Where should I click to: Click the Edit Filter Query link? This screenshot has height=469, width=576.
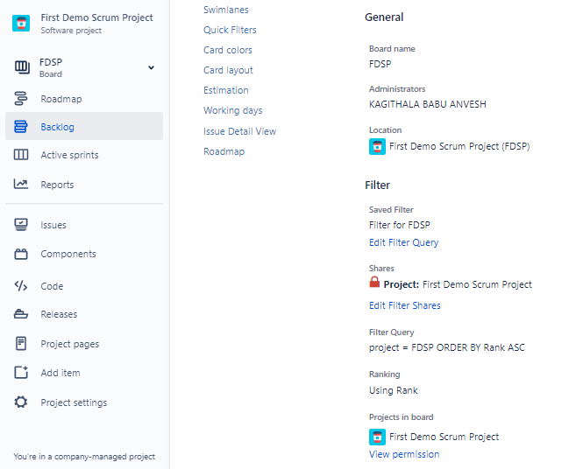point(403,242)
